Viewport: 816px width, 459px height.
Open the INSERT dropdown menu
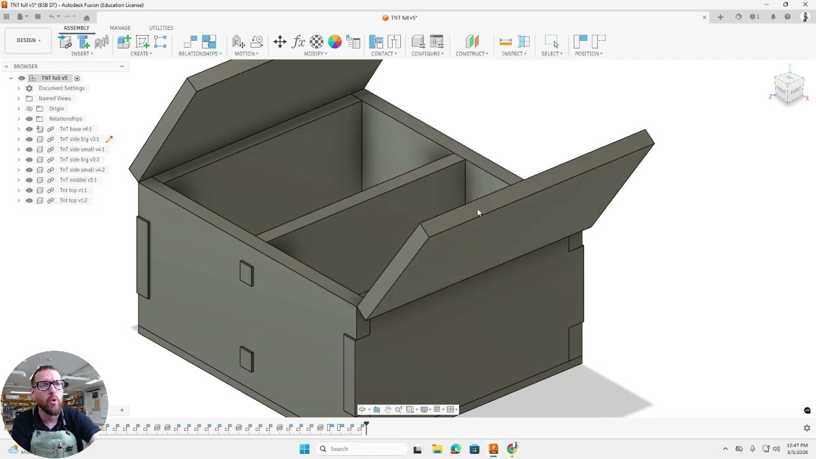tap(82, 54)
